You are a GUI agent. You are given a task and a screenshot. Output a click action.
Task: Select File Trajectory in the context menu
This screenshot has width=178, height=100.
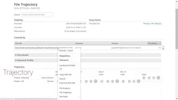tap(66, 92)
